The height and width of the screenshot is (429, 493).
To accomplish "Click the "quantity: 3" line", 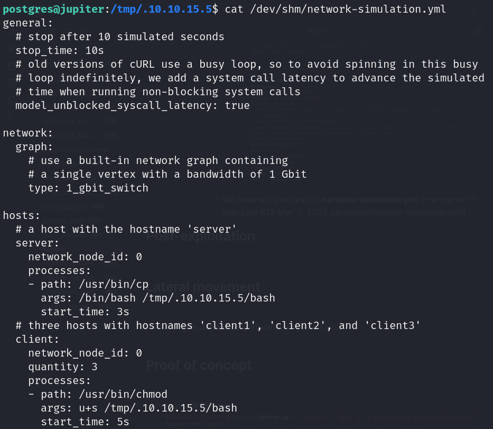I will 63,367.
